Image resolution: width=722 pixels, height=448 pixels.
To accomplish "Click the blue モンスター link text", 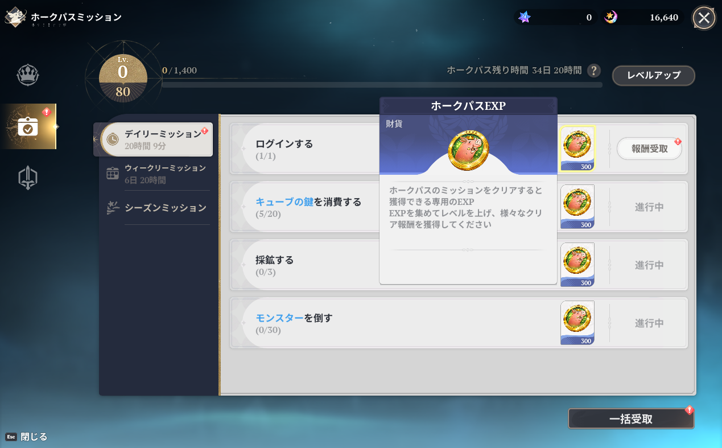I will (279, 318).
